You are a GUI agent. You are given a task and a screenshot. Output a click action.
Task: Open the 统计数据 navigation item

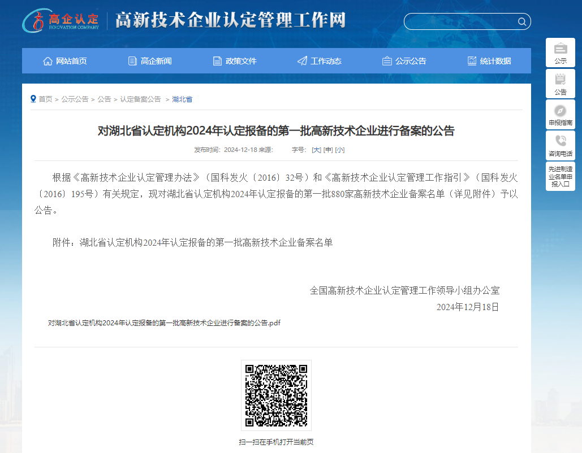pyautogui.click(x=489, y=61)
